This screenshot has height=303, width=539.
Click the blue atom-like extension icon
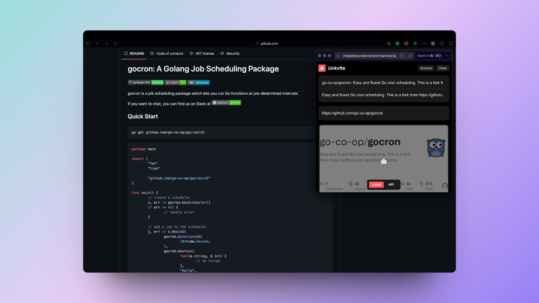415,44
